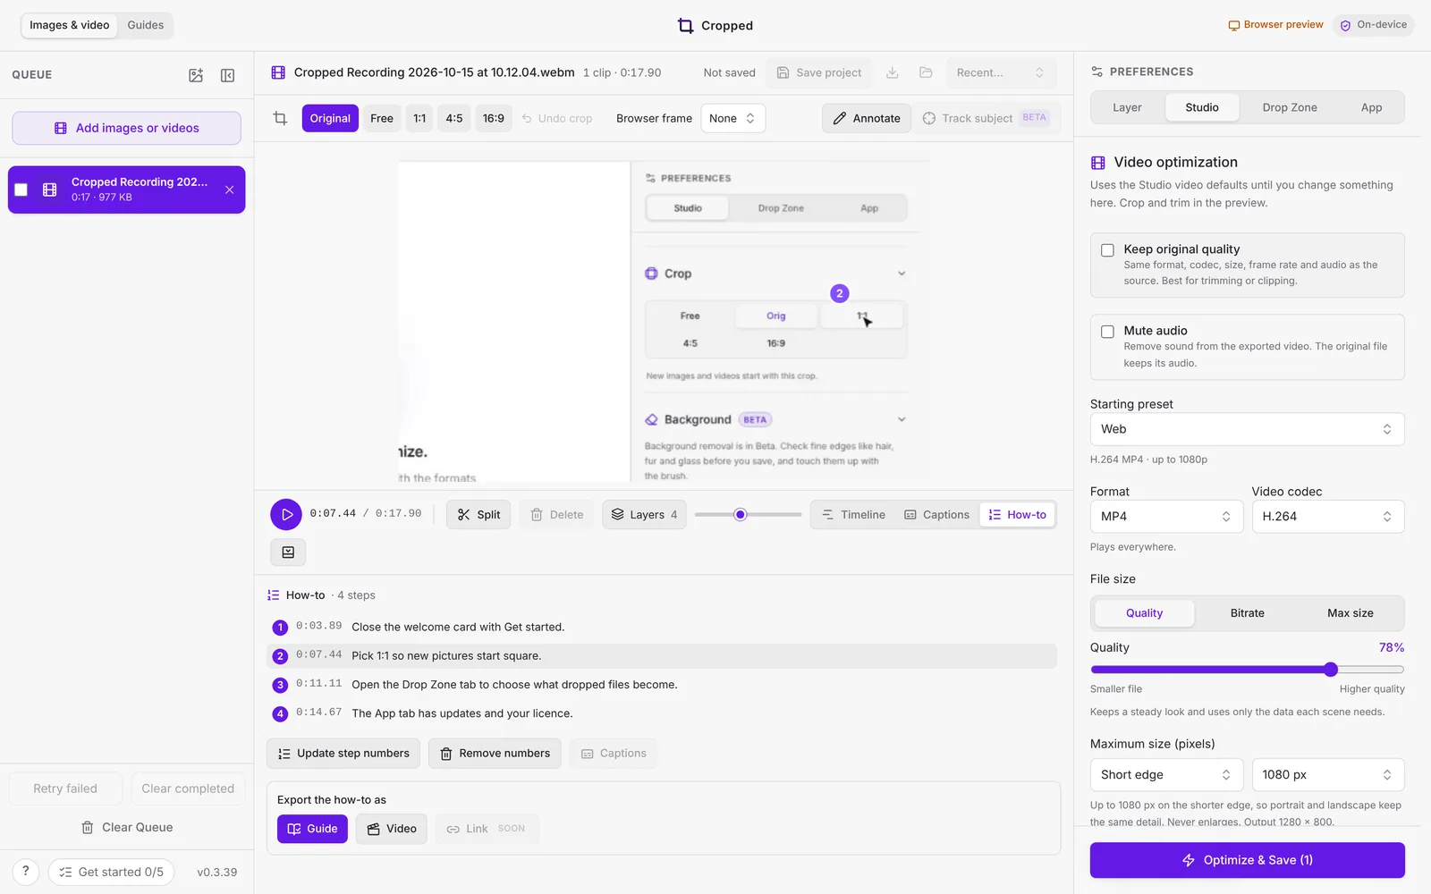Open Browser frame None dropdown
This screenshot has height=894, width=1431.
[732, 118]
